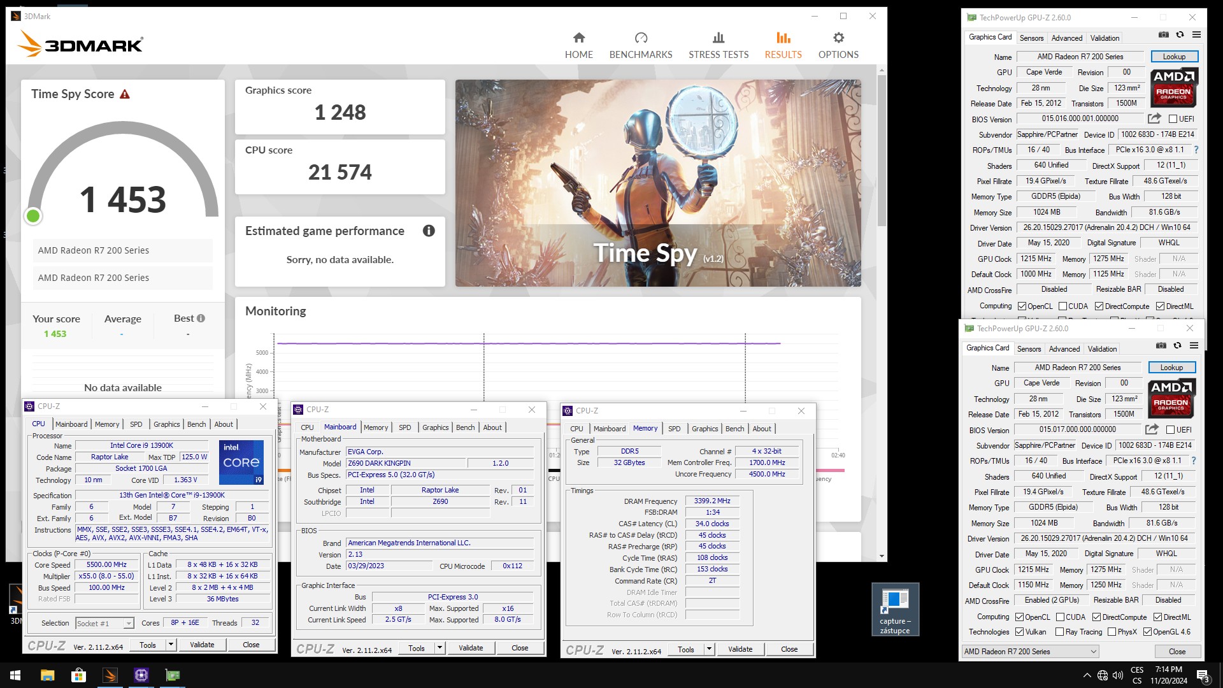Click 3DMark taskbar icon
The height and width of the screenshot is (688, 1223).
tap(110, 675)
